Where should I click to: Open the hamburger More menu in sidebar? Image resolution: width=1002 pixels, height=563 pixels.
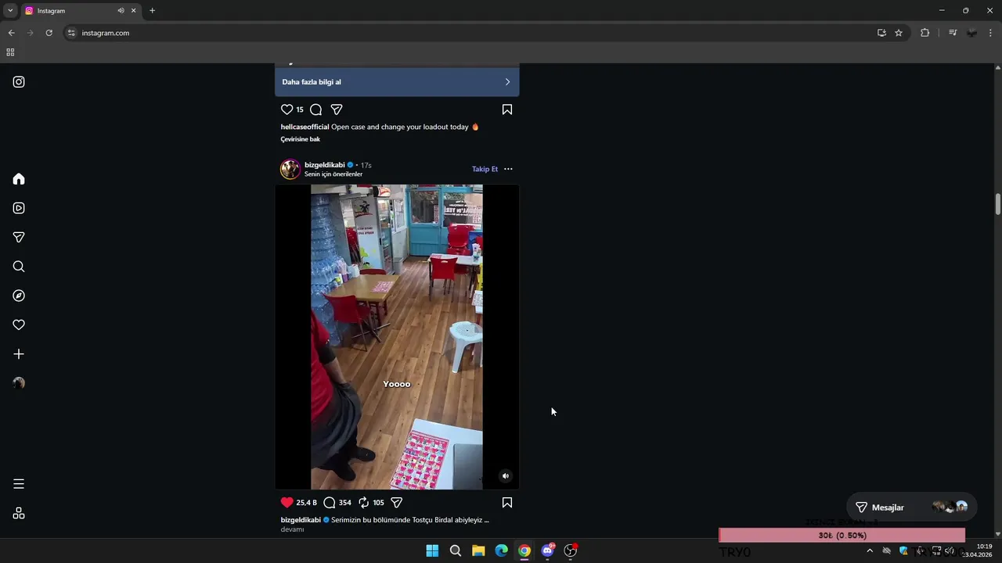[19, 484]
